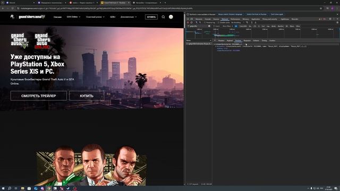Enable the Disable cache checkbox
The image size is (340, 191).
tap(218, 22)
